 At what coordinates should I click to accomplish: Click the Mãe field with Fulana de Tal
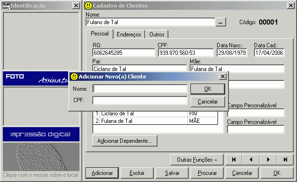(x=237, y=69)
